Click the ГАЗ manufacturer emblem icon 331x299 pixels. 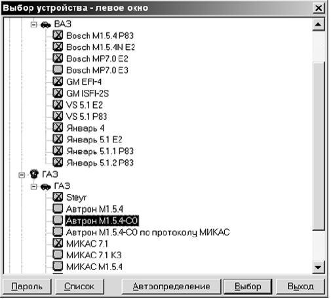[34, 174]
